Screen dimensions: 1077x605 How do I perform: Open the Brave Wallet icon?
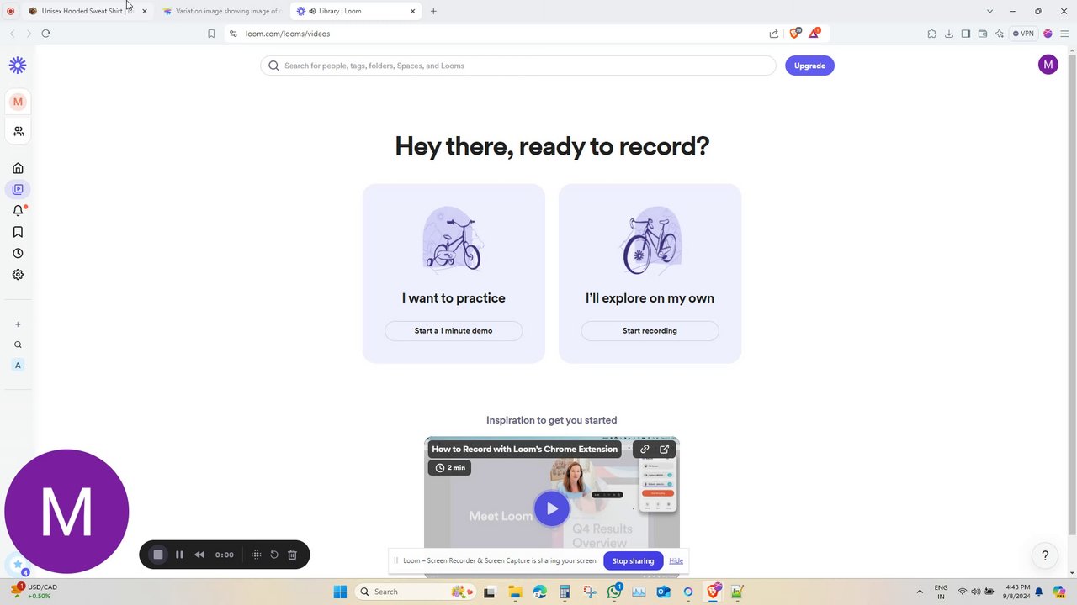983,34
